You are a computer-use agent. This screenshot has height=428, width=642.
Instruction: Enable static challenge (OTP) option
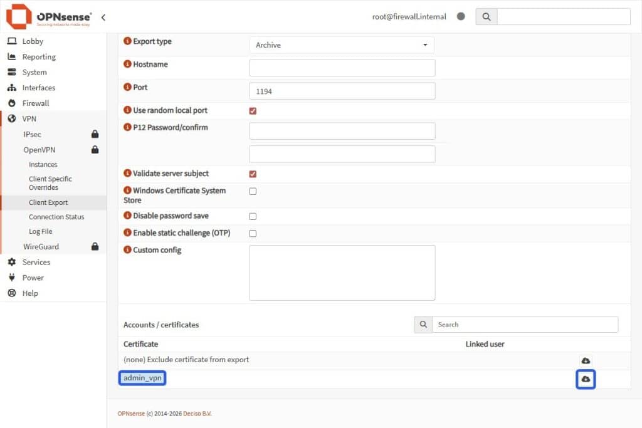click(253, 233)
